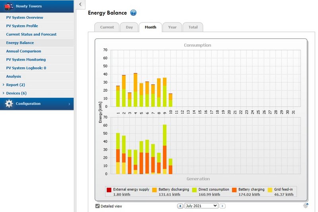
Task: Expand the Devices (6) menu section
Action: pos(4,93)
